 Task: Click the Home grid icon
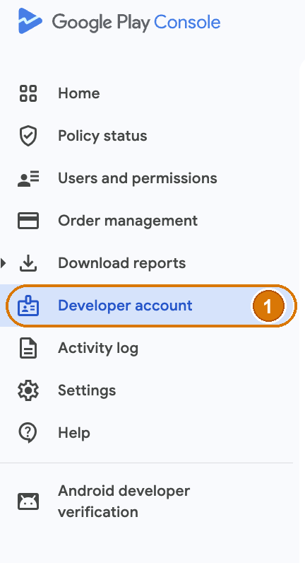tap(28, 93)
